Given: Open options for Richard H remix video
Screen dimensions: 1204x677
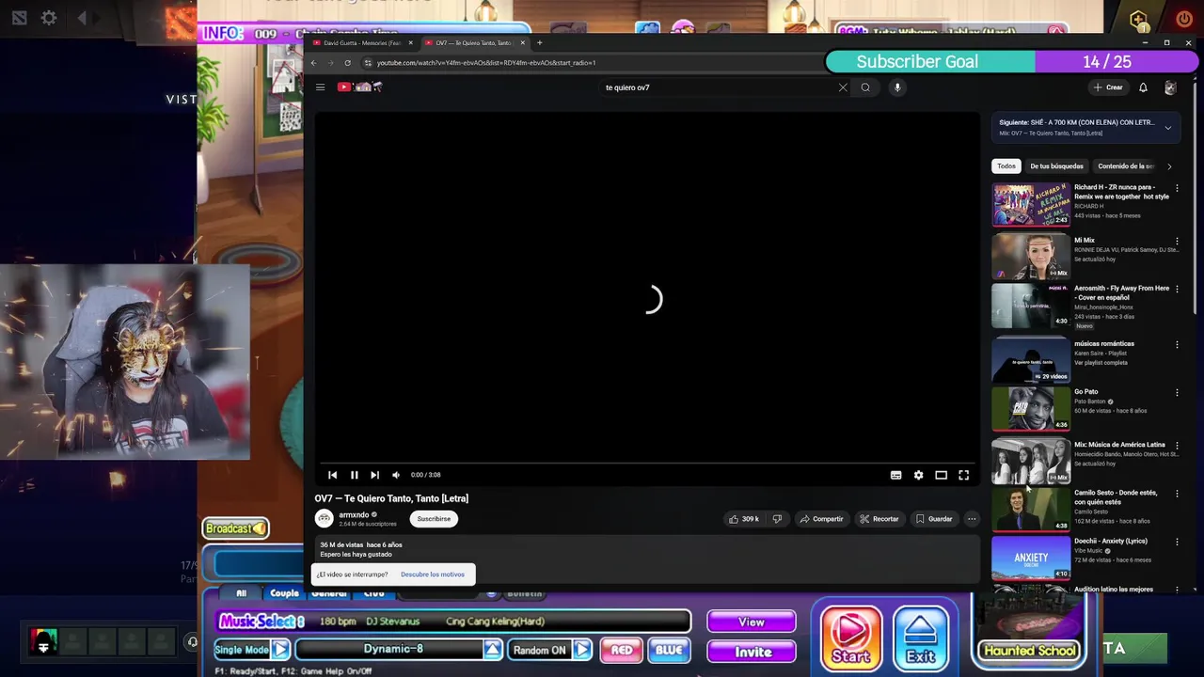Looking at the screenshot, I should coord(1177,187).
